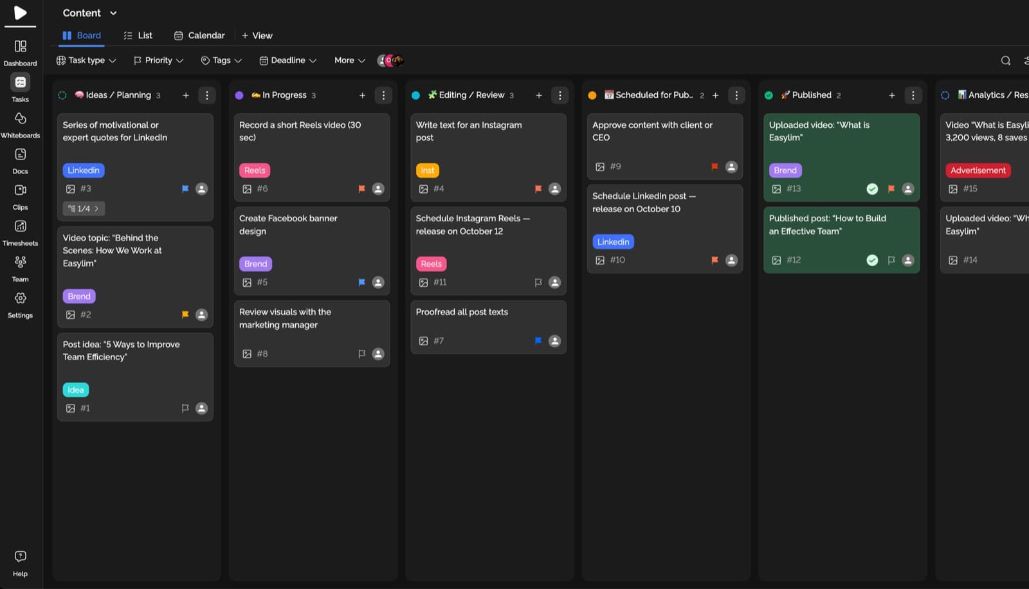Open Settings from the sidebar

click(20, 305)
